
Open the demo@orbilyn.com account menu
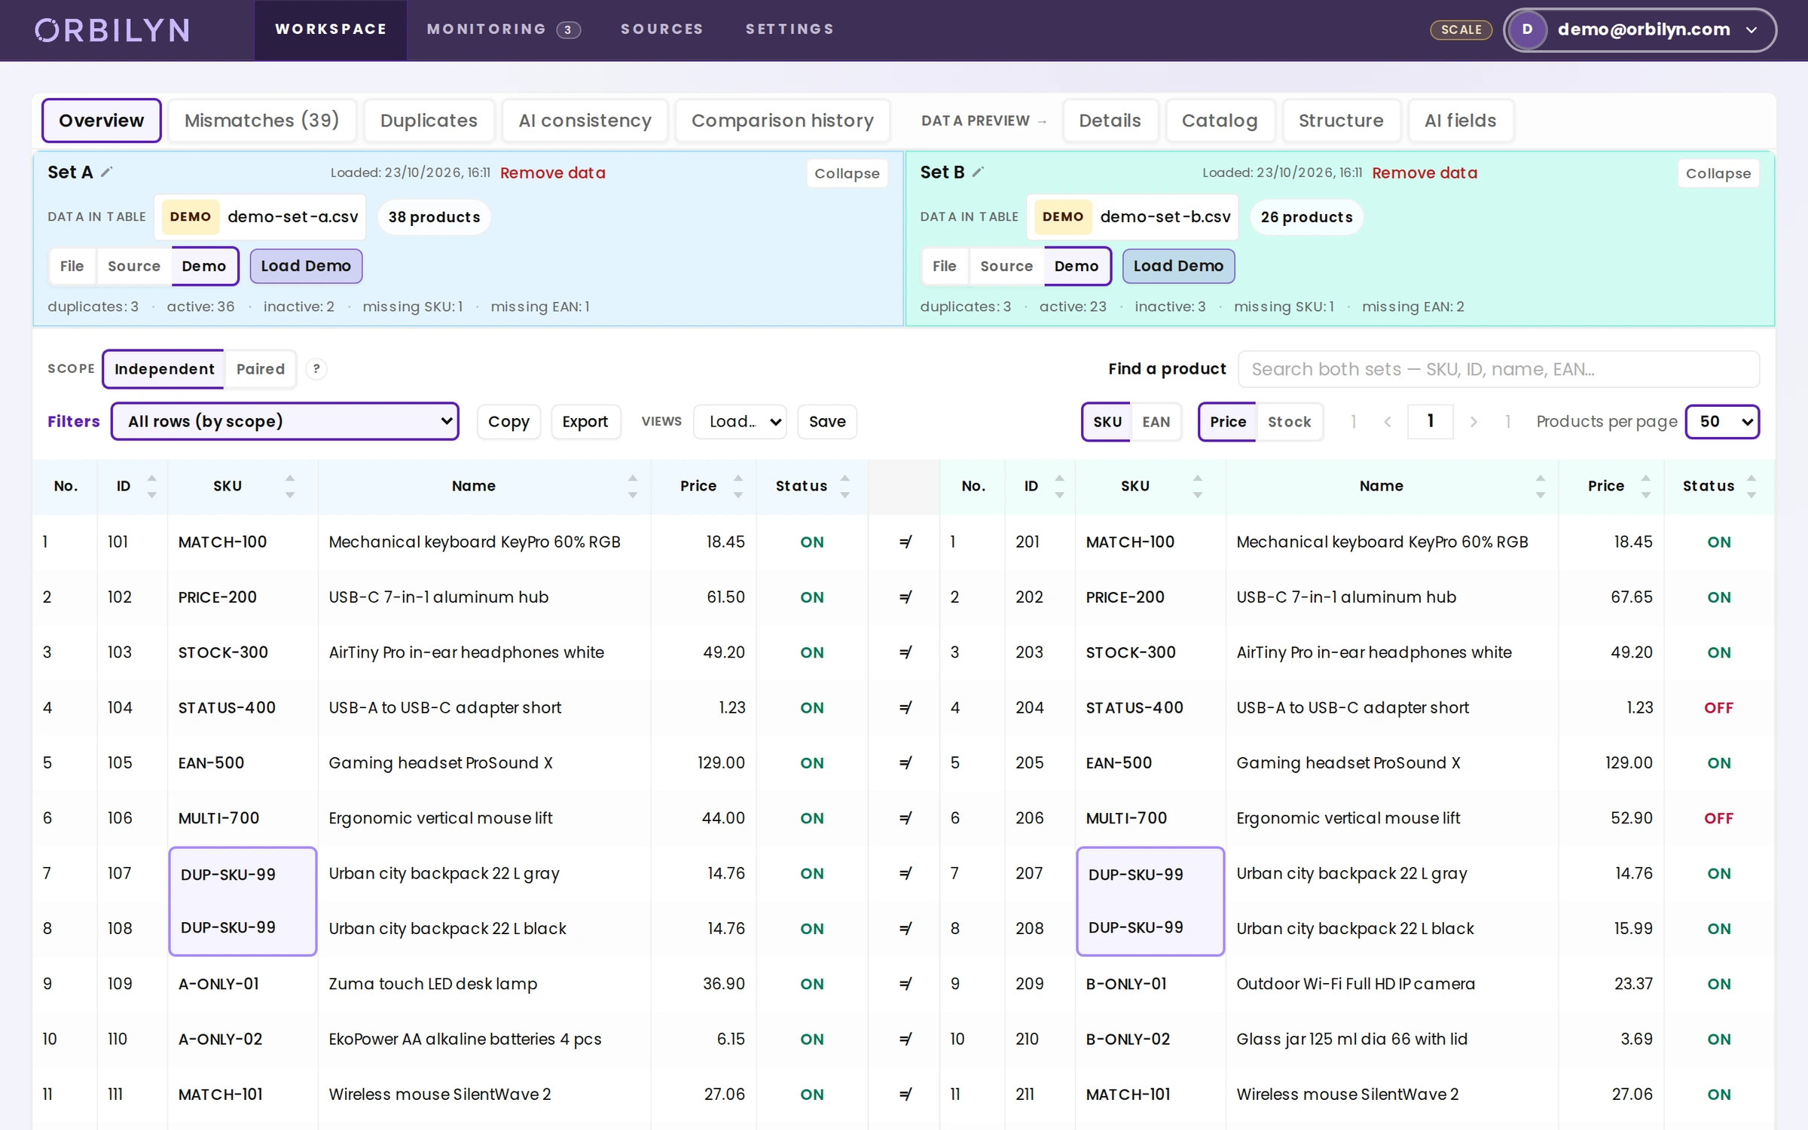click(x=1640, y=30)
